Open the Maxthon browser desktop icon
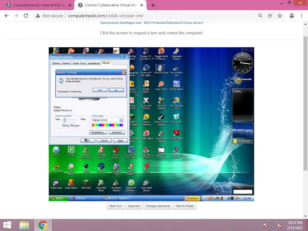308x231 pixels. coord(56,151)
